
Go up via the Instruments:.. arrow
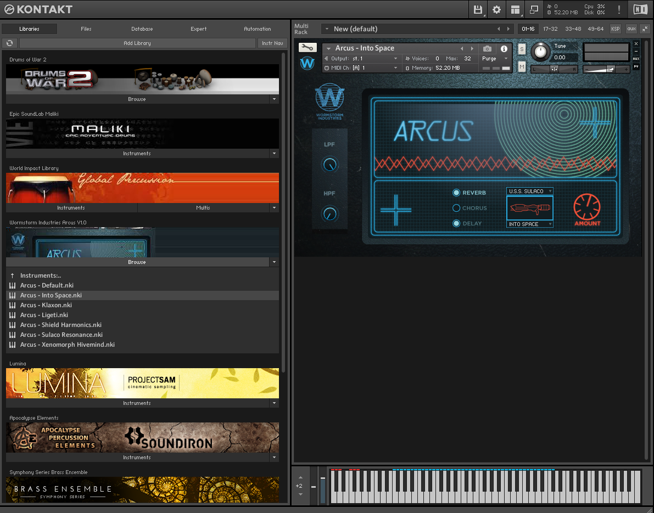13,275
